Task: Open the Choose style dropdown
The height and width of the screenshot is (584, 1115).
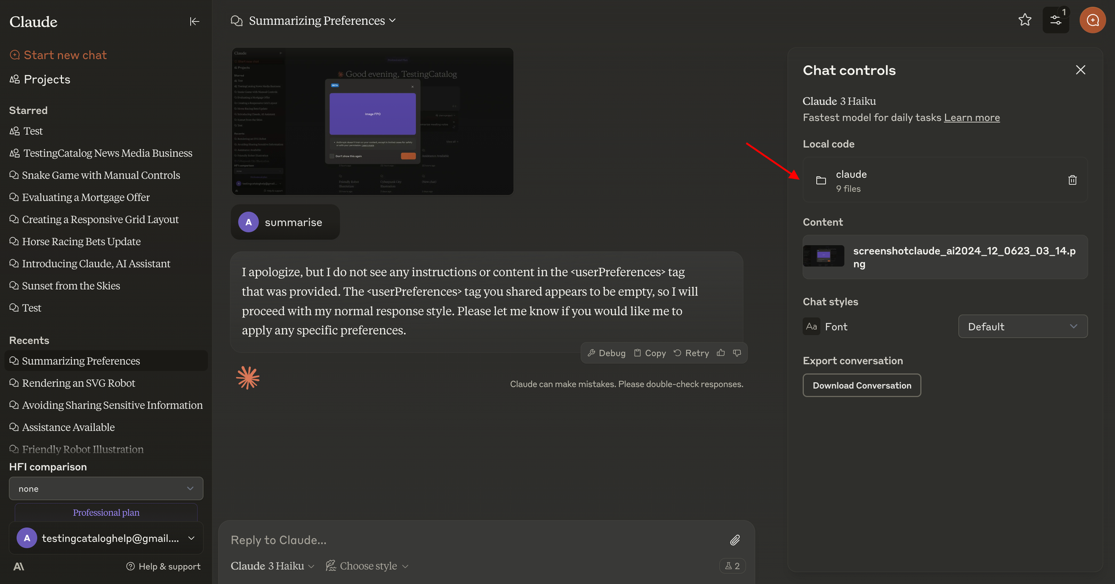Action: pos(367,566)
